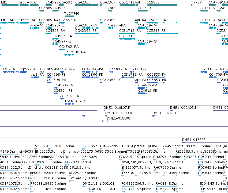Click the Etl1-RA transcript label
The image size is (228, 193).
(x=7, y=20)
